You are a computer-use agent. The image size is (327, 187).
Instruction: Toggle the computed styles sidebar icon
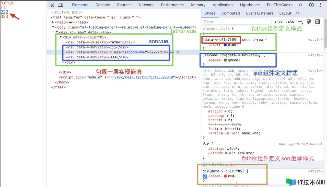318,22
